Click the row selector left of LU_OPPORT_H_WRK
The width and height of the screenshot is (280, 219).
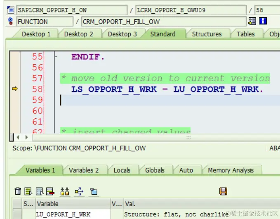point(17,214)
